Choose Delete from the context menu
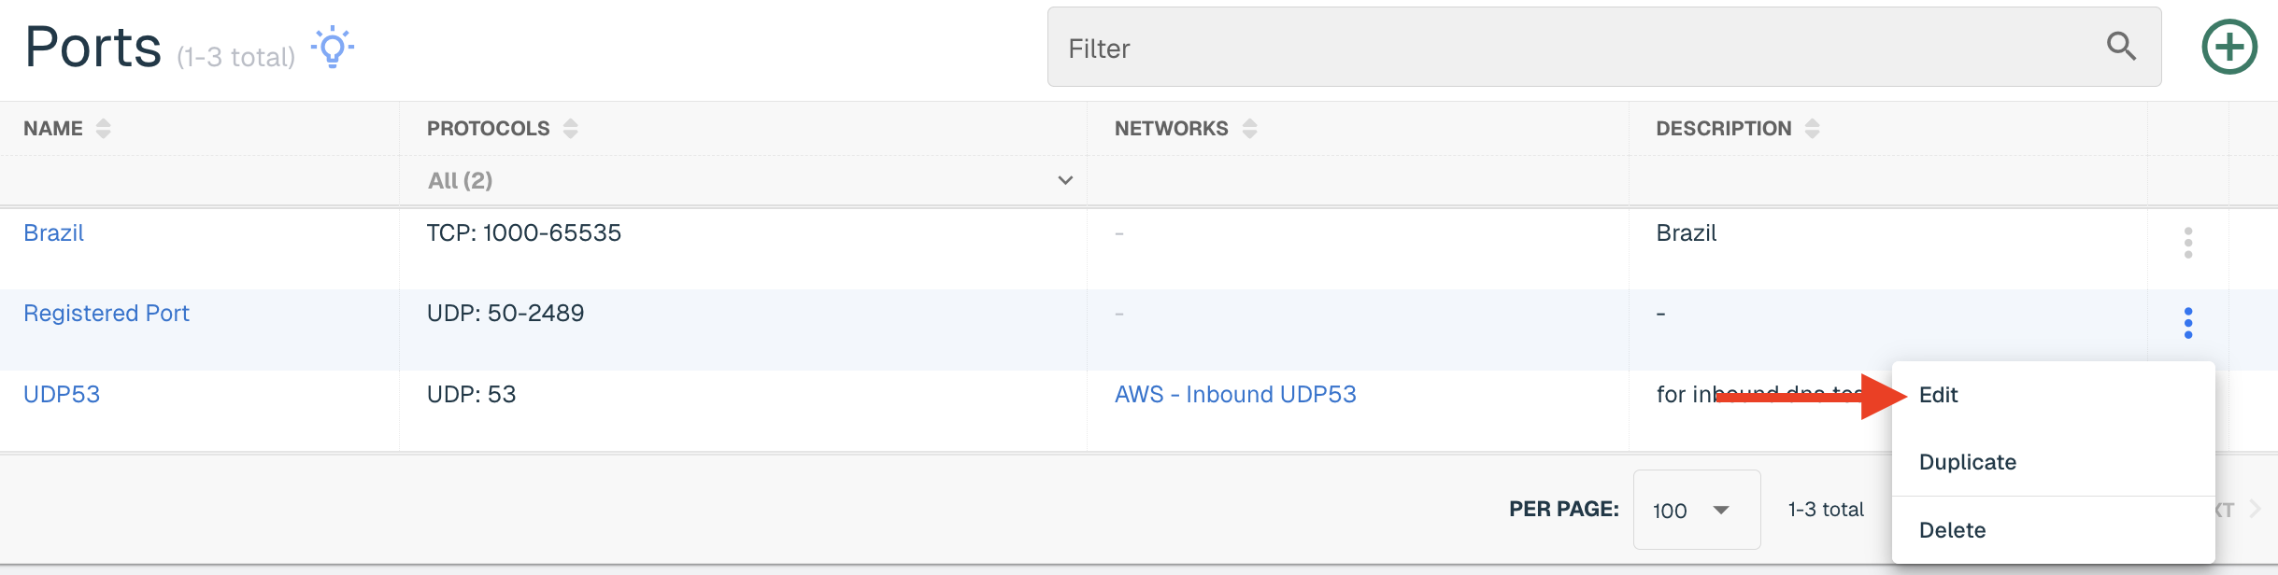 (1952, 530)
